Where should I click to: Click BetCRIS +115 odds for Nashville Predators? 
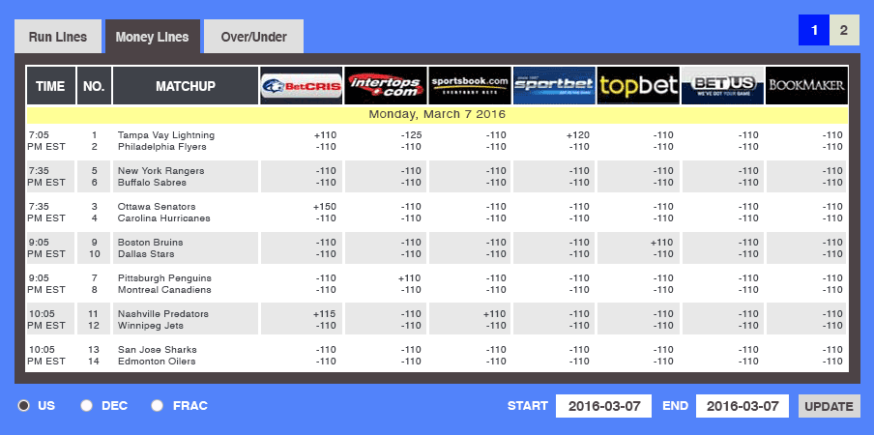326,313
